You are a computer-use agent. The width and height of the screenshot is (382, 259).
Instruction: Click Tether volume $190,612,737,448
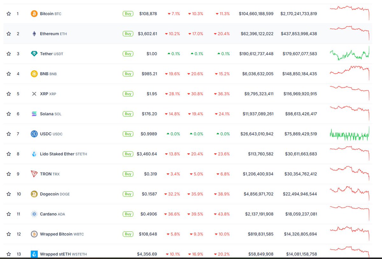(256, 54)
